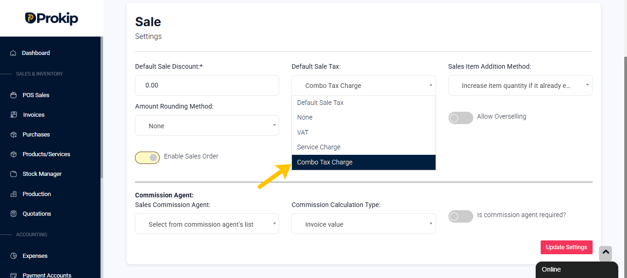Image resolution: width=627 pixels, height=278 pixels.
Task: Select Combo Tax Charge option
Action: click(364, 162)
